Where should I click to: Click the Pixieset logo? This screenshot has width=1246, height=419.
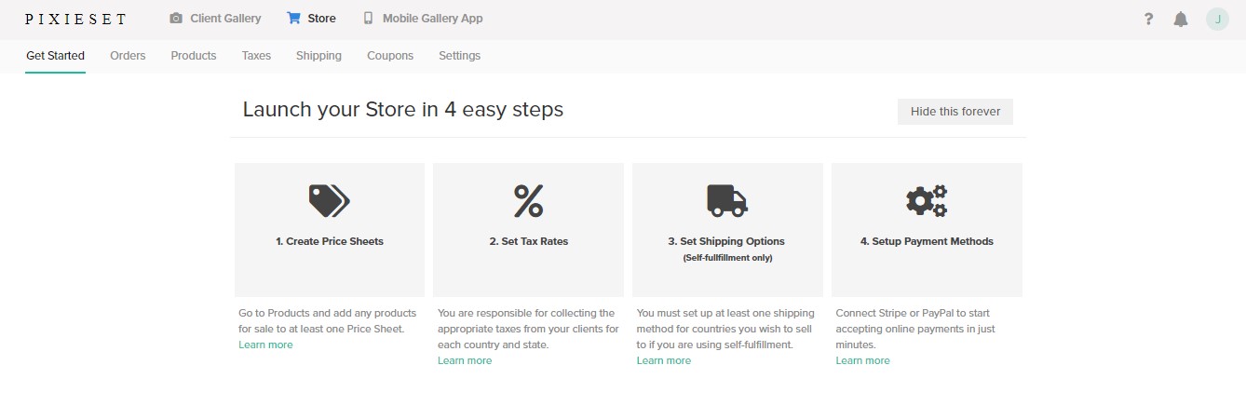75,19
